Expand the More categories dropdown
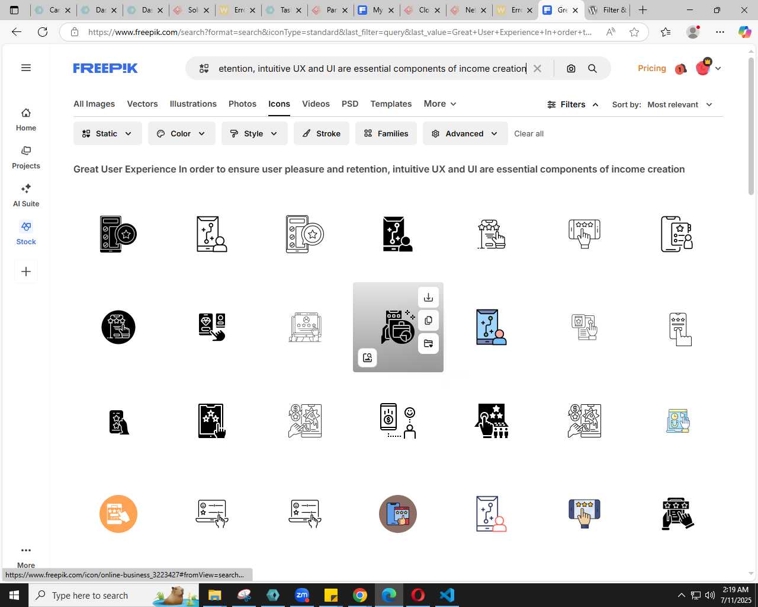Screen dimensions: 758x607 (x=440, y=104)
